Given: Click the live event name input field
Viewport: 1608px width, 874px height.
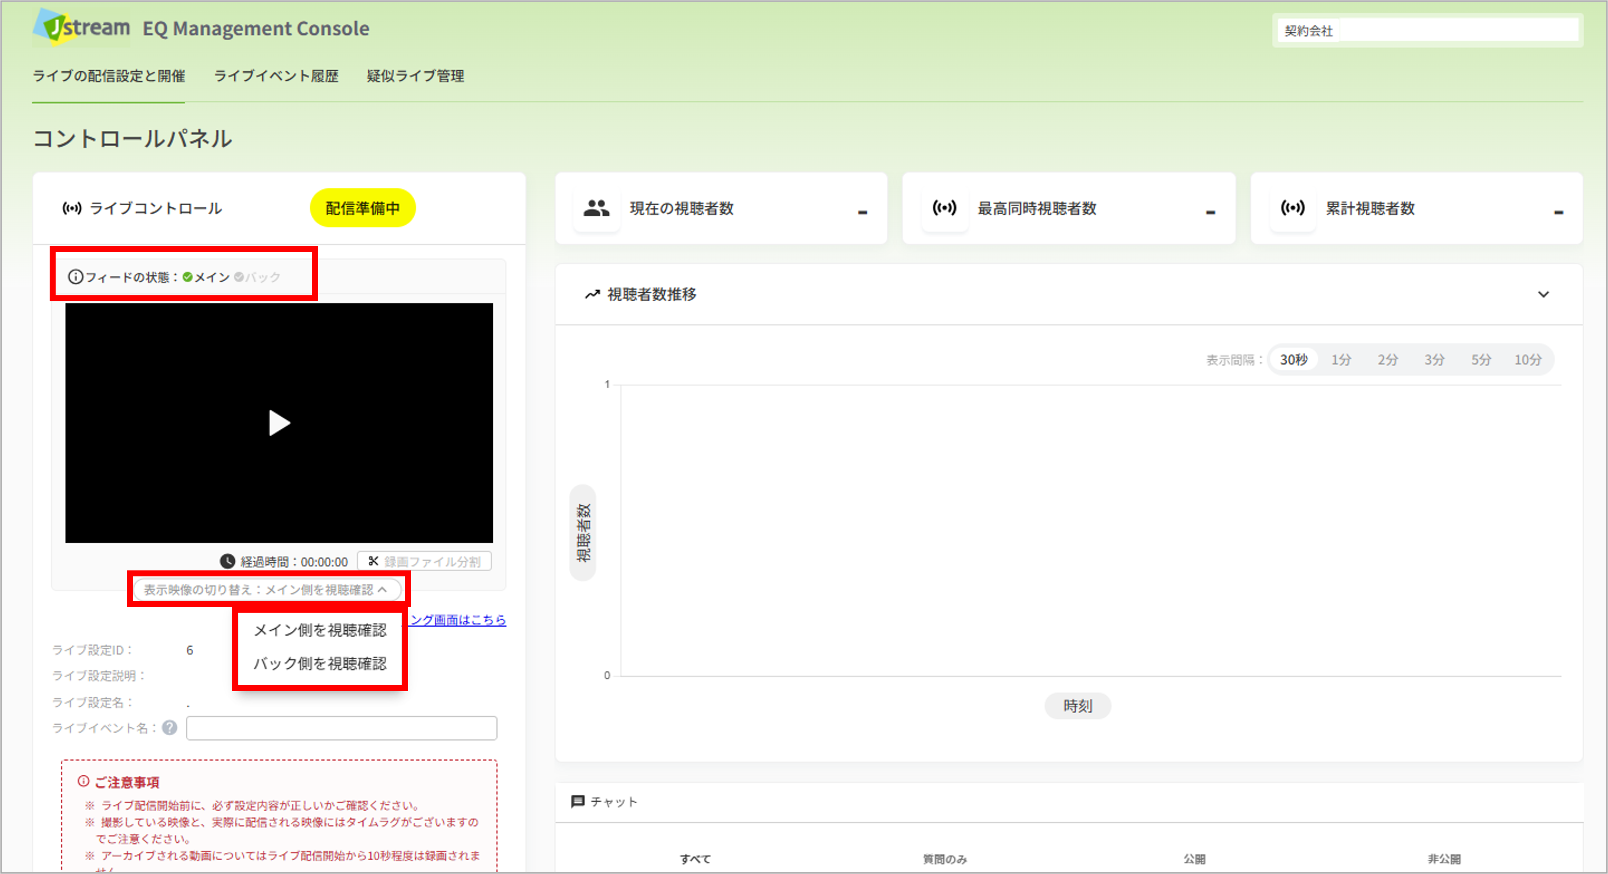Looking at the screenshot, I should click(x=342, y=728).
